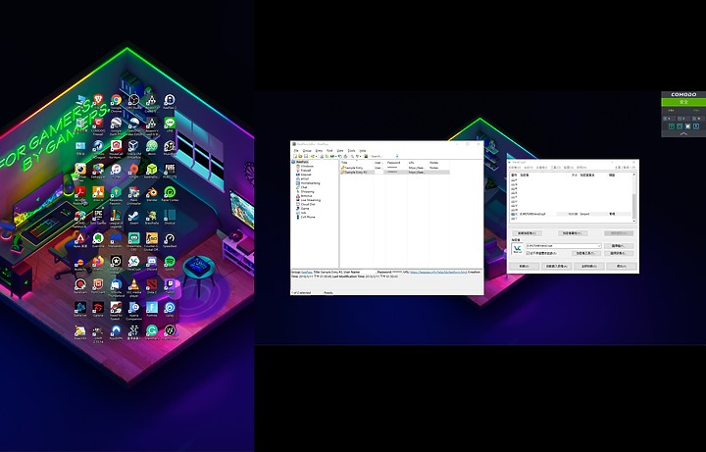Select the Live Streaming group in KeePass
The image size is (706, 452).
311,200
